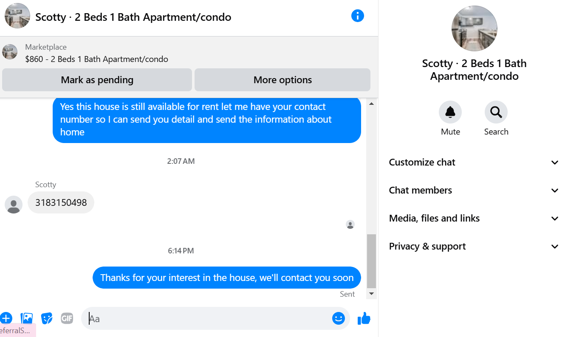Click the Mark as pending button

point(97,80)
